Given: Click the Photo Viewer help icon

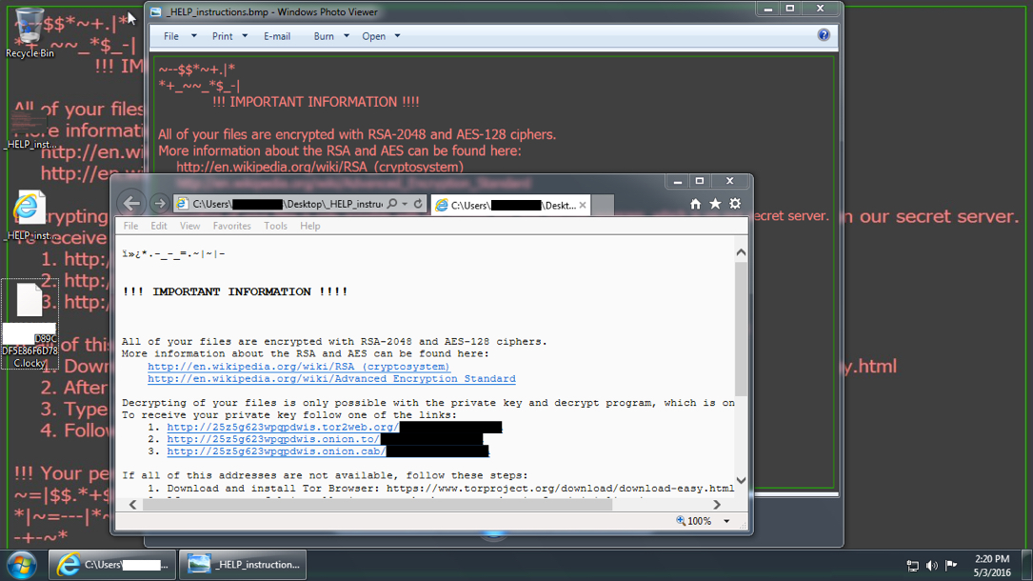Looking at the screenshot, I should click(824, 35).
